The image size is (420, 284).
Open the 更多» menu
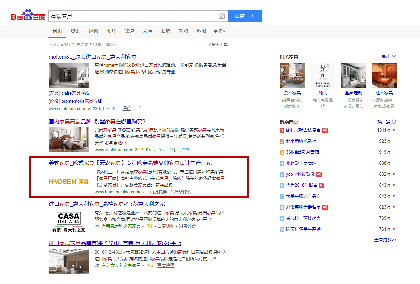pyautogui.click(x=219, y=31)
